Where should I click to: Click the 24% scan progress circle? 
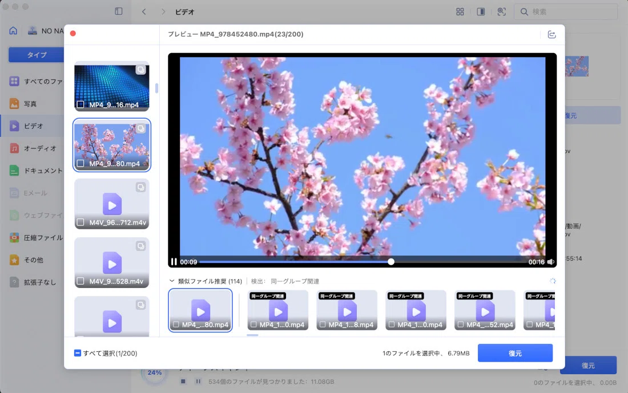[x=155, y=372]
